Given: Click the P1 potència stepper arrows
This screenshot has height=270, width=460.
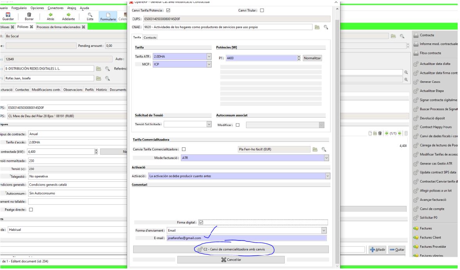Looking at the screenshot, I should tap(299, 57).
